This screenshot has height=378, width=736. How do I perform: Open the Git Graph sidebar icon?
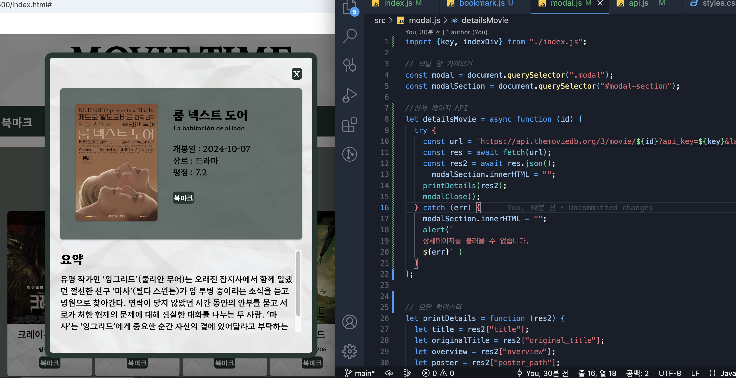click(349, 154)
